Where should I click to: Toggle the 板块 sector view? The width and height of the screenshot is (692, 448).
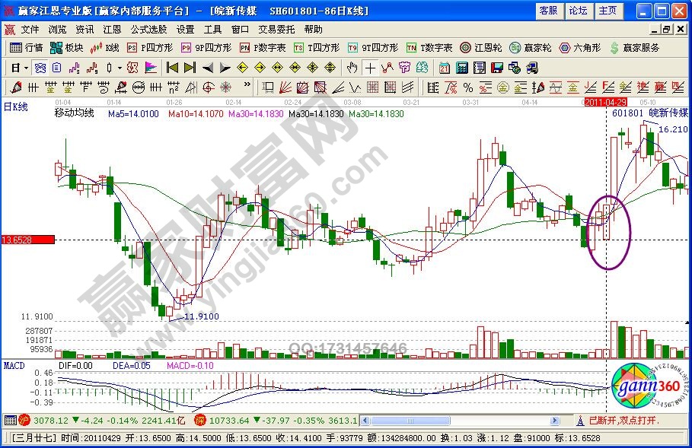[67, 47]
